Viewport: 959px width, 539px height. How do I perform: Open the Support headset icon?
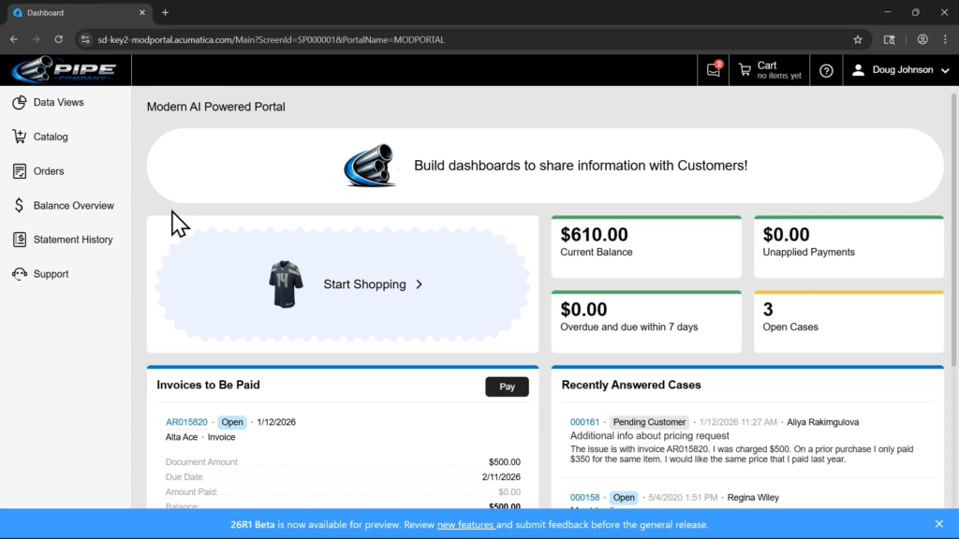(x=19, y=274)
